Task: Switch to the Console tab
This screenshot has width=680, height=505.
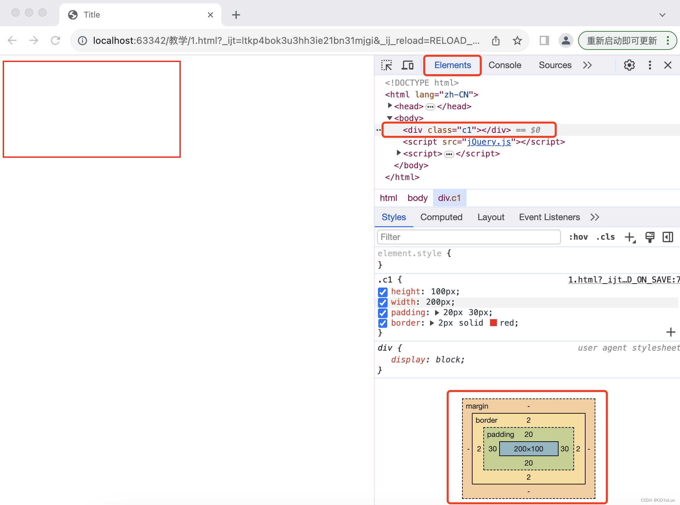Action: [x=505, y=65]
